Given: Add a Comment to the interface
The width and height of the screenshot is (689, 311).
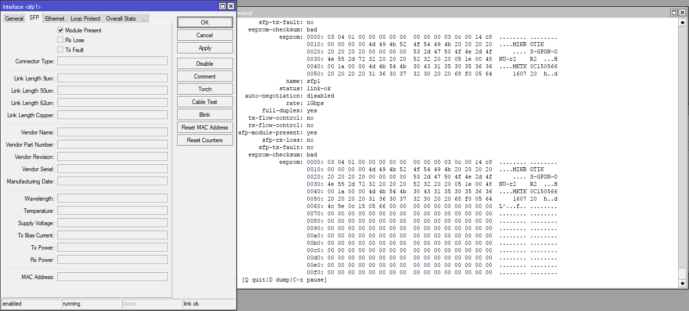Looking at the screenshot, I should (x=205, y=76).
